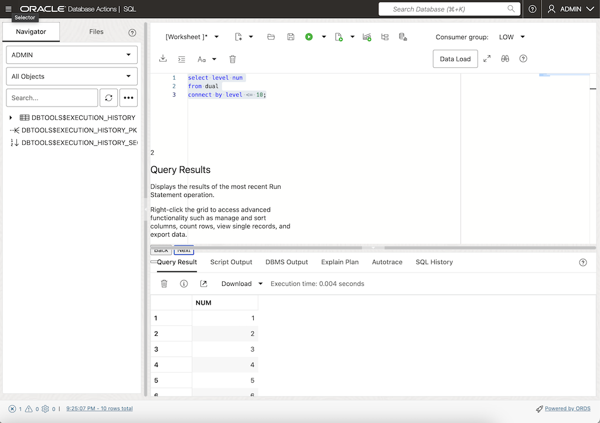
Task: Click the Format indent icon
Action: [x=182, y=59]
